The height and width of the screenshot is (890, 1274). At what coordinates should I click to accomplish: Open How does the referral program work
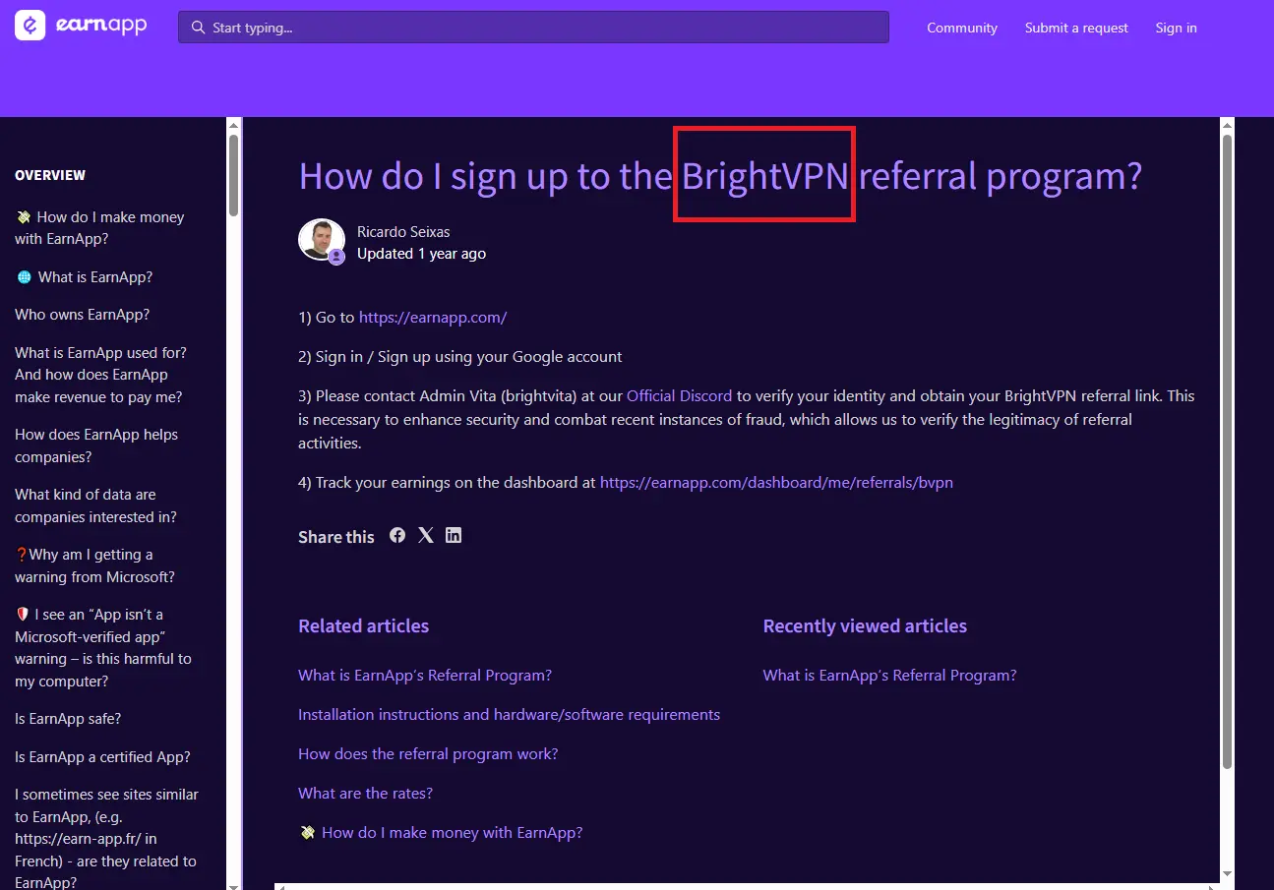[428, 754]
